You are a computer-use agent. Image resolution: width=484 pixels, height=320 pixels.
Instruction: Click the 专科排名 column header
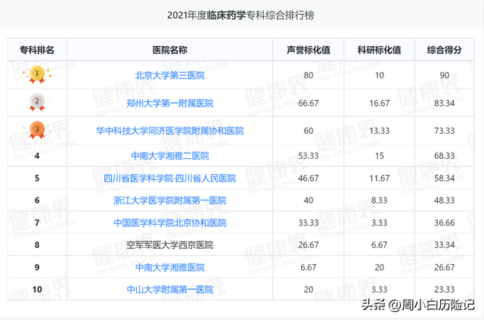[x=37, y=50]
